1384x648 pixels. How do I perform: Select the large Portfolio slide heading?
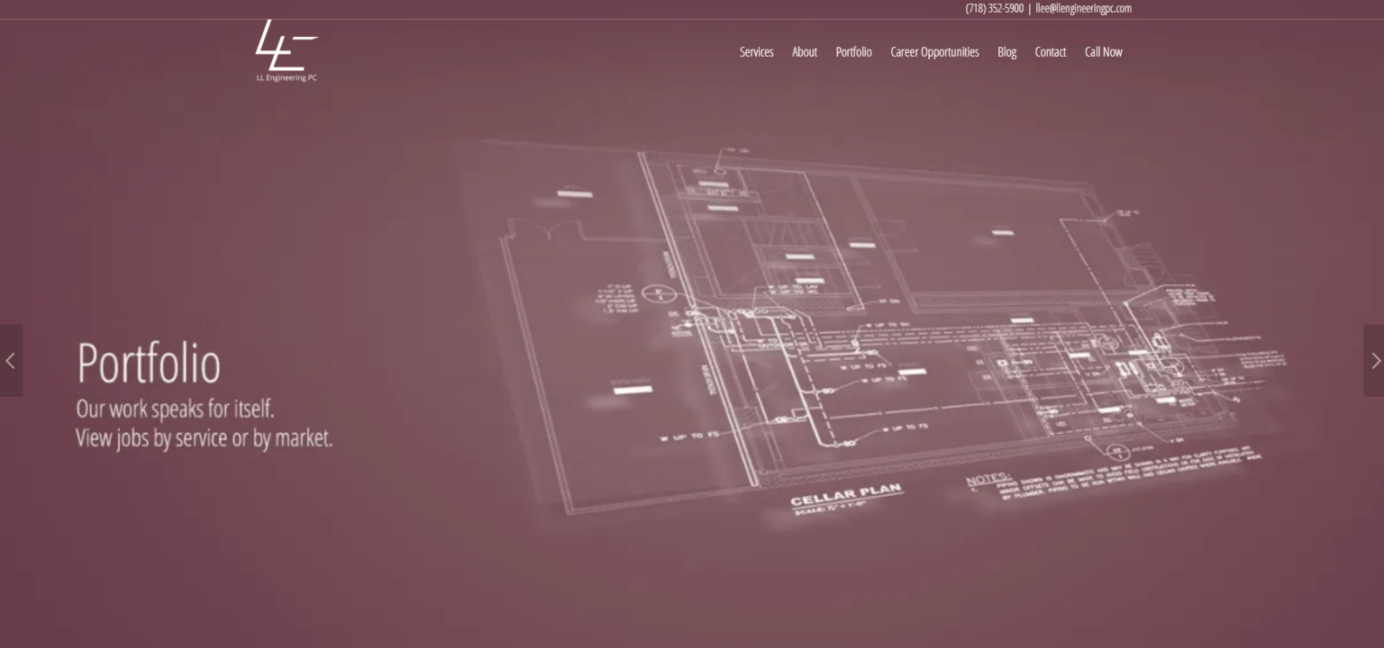[149, 364]
